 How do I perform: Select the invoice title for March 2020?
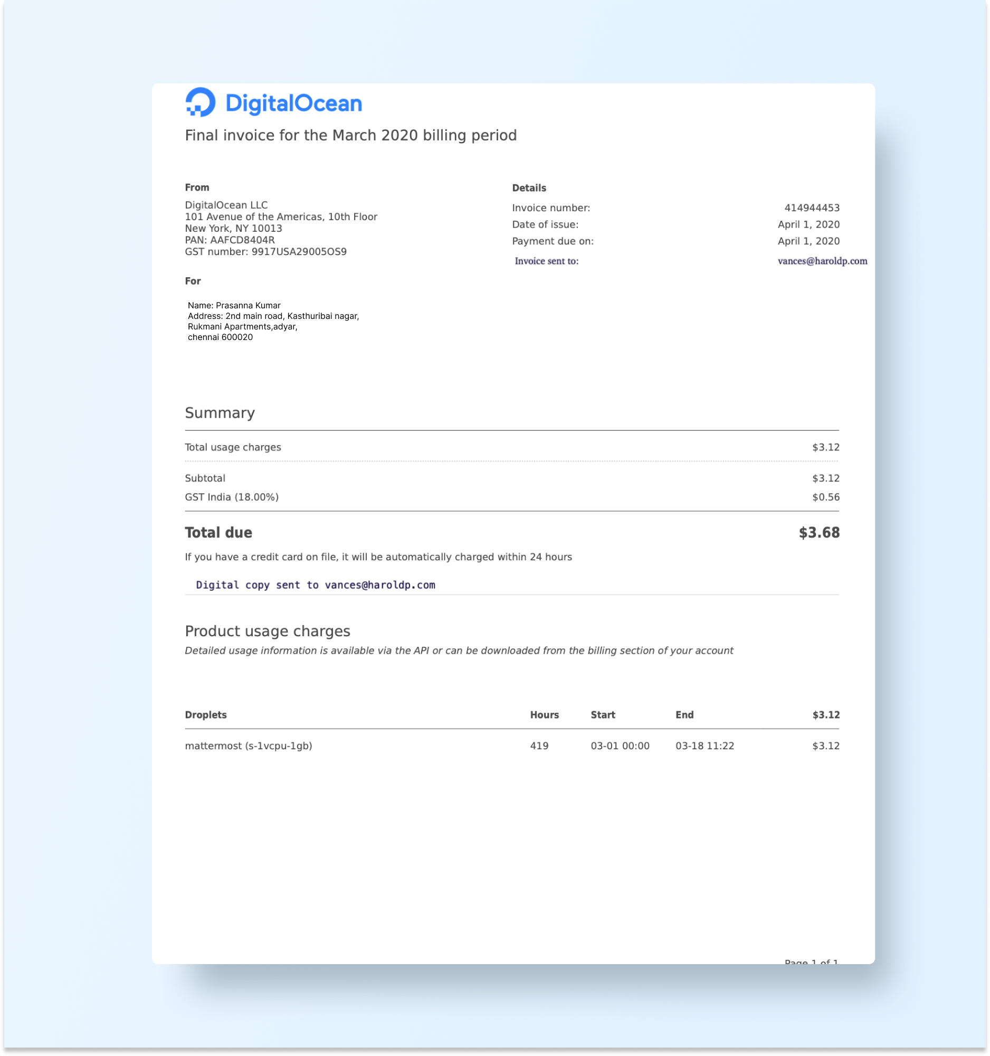[x=350, y=136]
